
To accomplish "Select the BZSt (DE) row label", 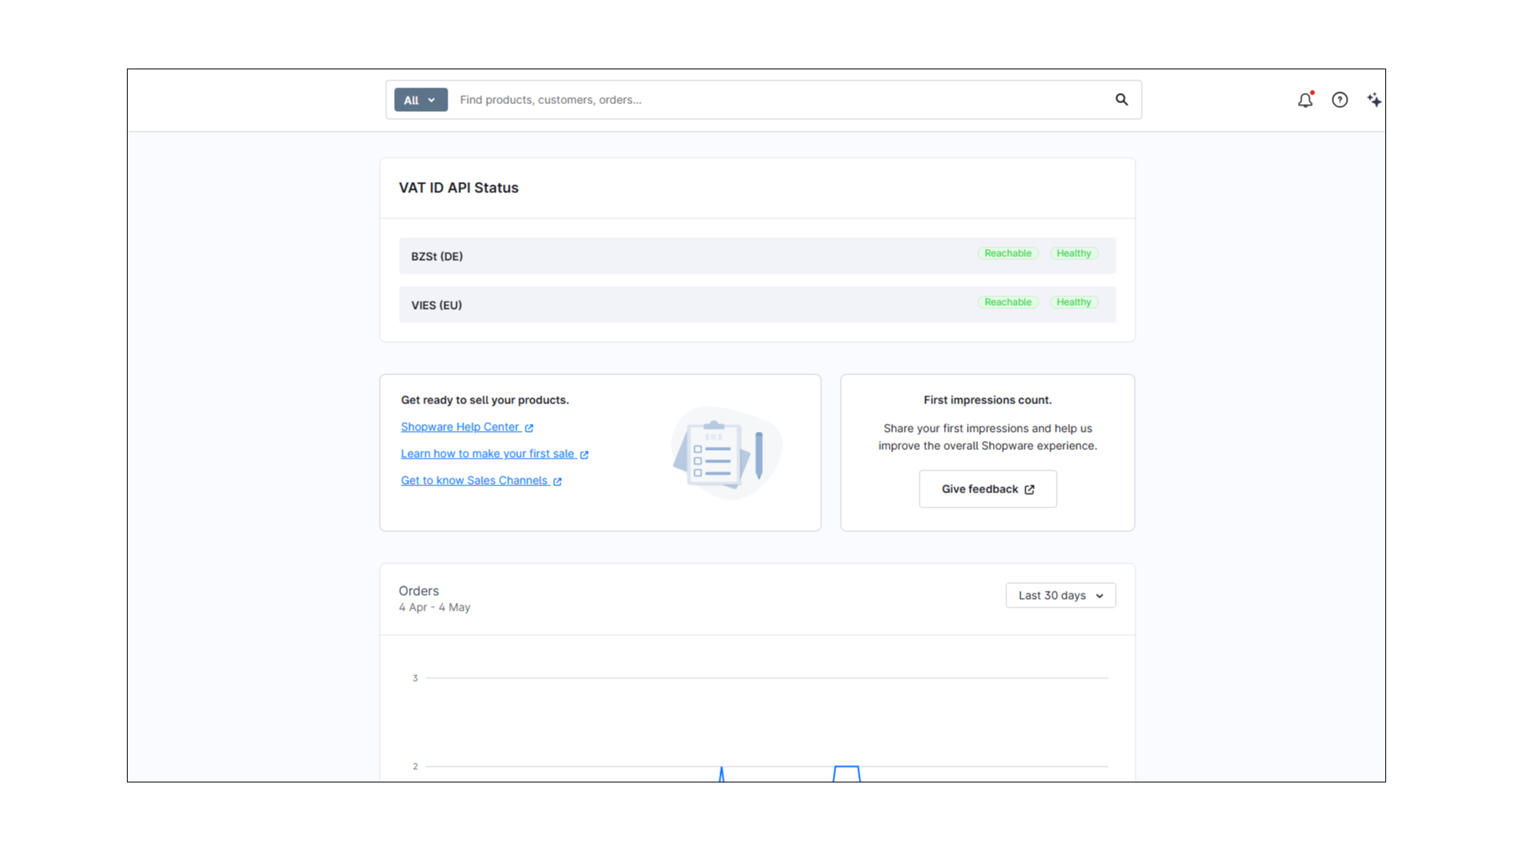I will (x=437, y=257).
